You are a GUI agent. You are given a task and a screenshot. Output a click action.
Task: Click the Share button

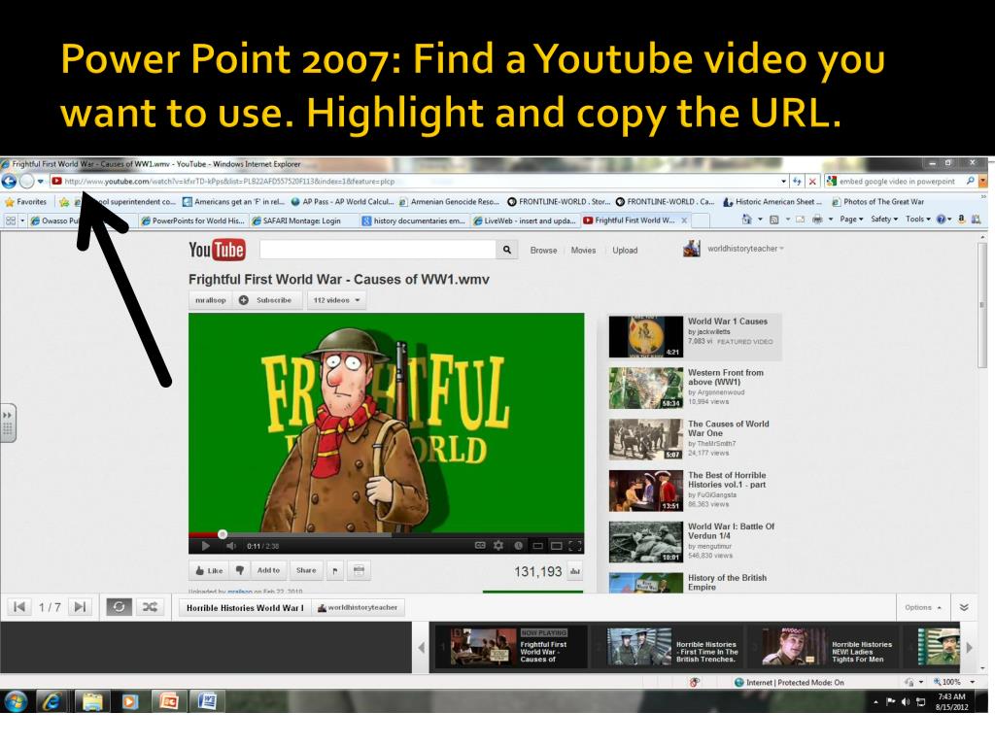click(x=306, y=570)
